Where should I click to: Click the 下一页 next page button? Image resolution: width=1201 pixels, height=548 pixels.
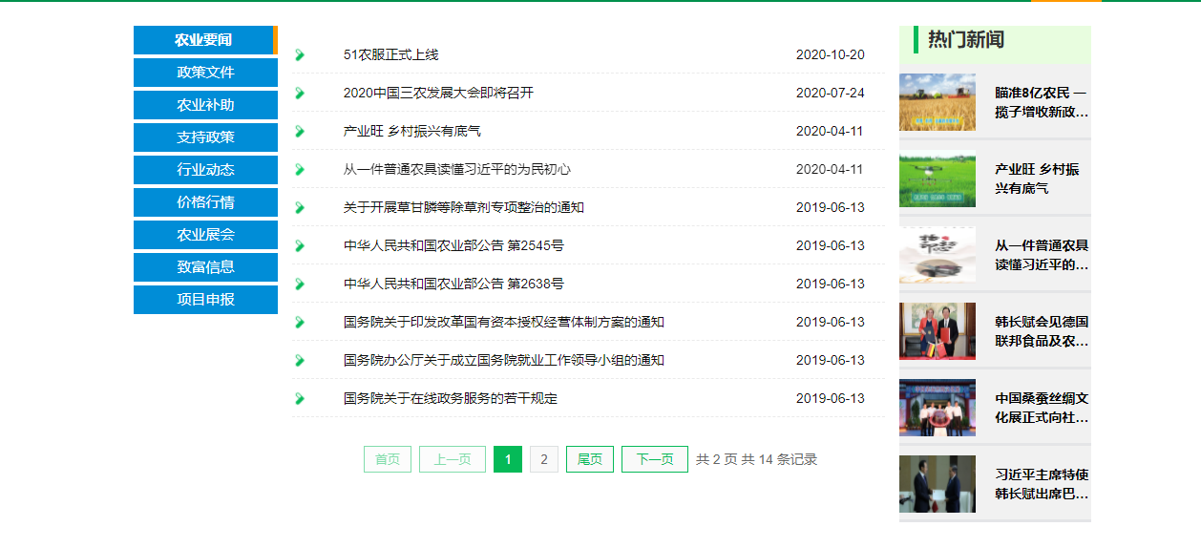[x=654, y=459]
